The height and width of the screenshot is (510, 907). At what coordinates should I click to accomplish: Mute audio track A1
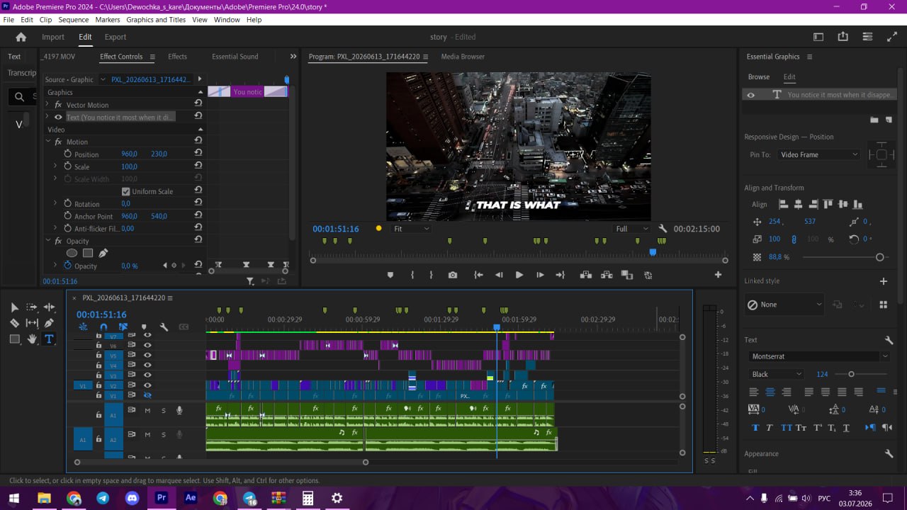point(147,411)
